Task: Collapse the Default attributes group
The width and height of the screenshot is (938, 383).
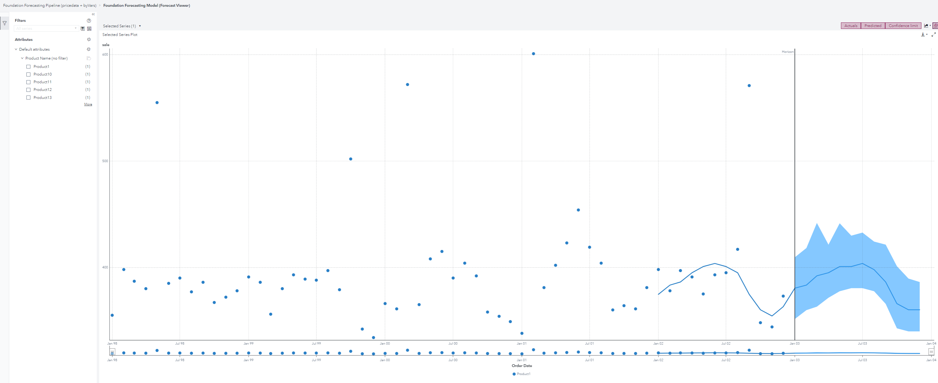Action: click(16, 49)
